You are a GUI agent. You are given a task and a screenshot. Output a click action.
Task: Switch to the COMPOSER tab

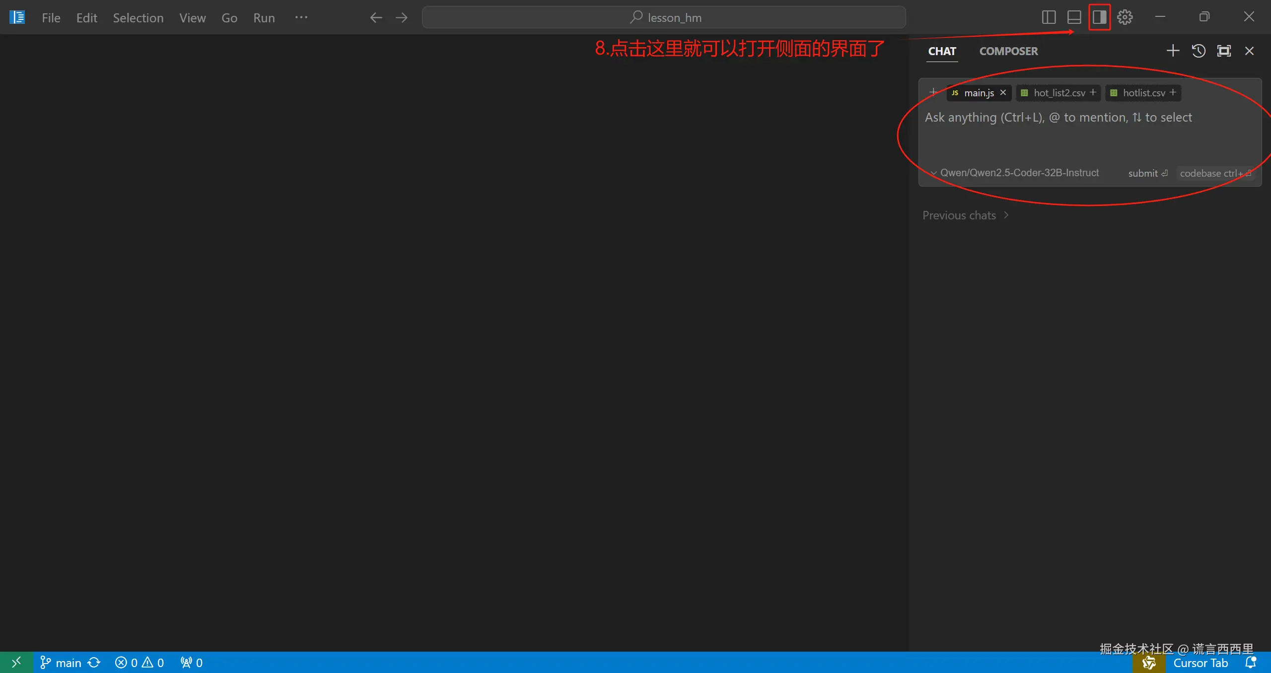click(x=1008, y=51)
